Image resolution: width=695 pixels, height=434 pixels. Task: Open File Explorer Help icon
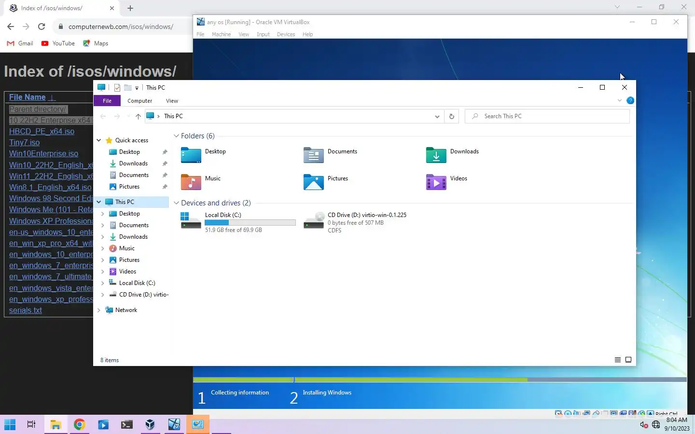[630, 101]
